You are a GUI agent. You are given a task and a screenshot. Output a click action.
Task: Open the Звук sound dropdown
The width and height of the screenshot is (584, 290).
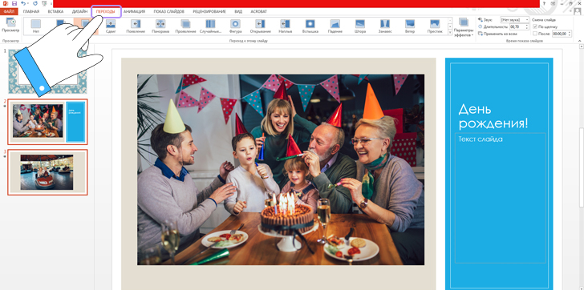click(x=515, y=20)
